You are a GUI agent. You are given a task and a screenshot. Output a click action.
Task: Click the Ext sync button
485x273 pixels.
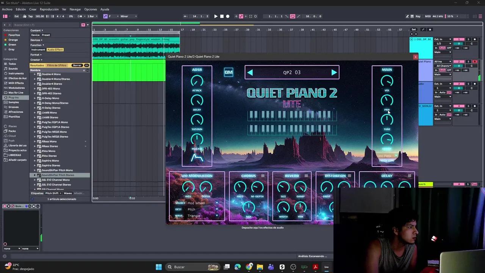17,16
